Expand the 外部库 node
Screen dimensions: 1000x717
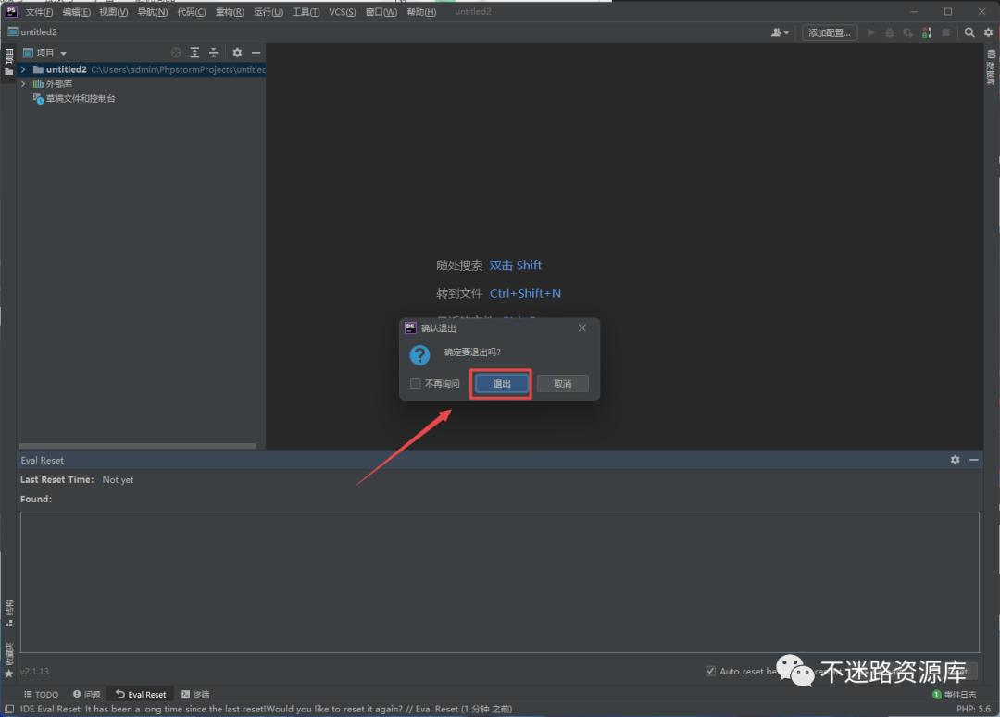point(23,84)
